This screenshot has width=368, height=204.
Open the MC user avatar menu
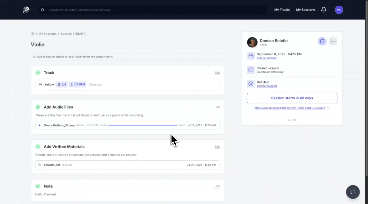click(339, 10)
